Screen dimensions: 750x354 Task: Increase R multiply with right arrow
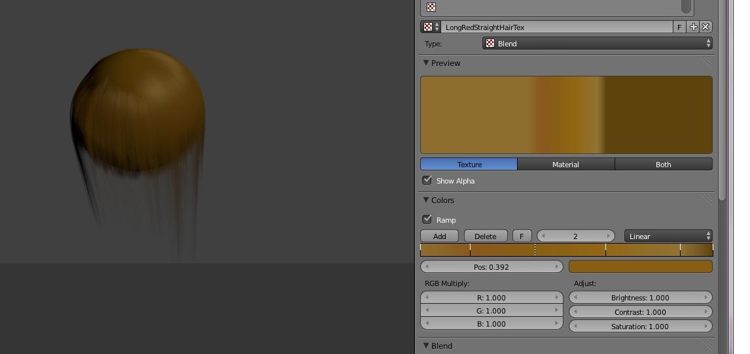coord(557,298)
